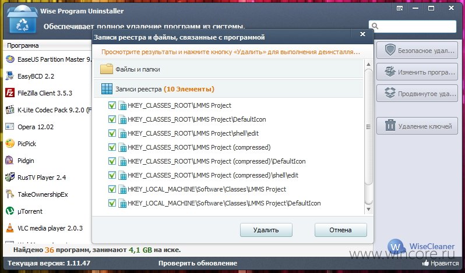Click the Удалить button
The image size is (465, 273).
coord(266,230)
